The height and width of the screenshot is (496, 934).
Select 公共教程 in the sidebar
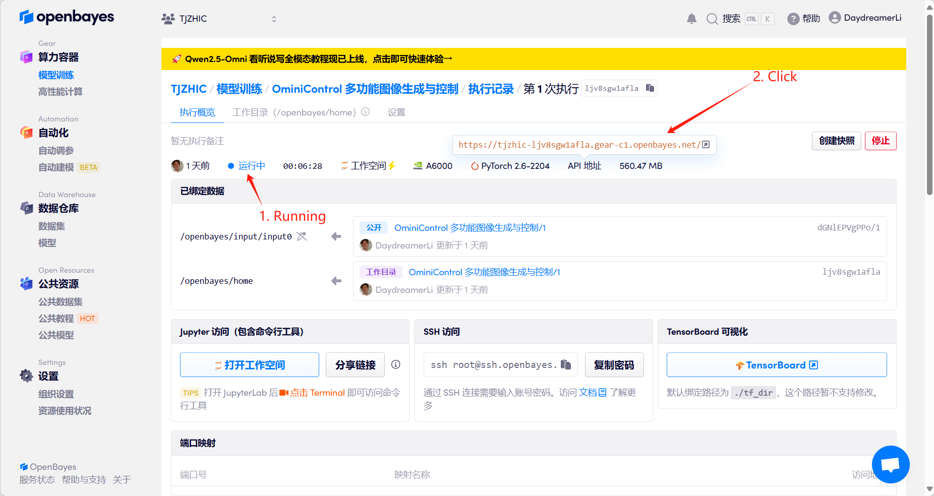click(56, 319)
